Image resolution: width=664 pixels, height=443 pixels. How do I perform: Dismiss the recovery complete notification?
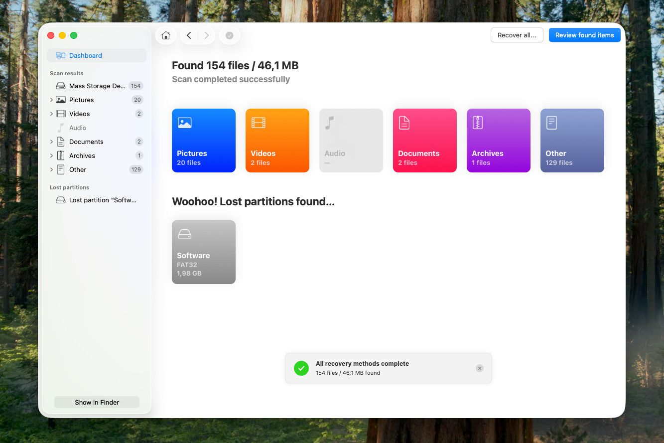pyautogui.click(x=479, y=368)
